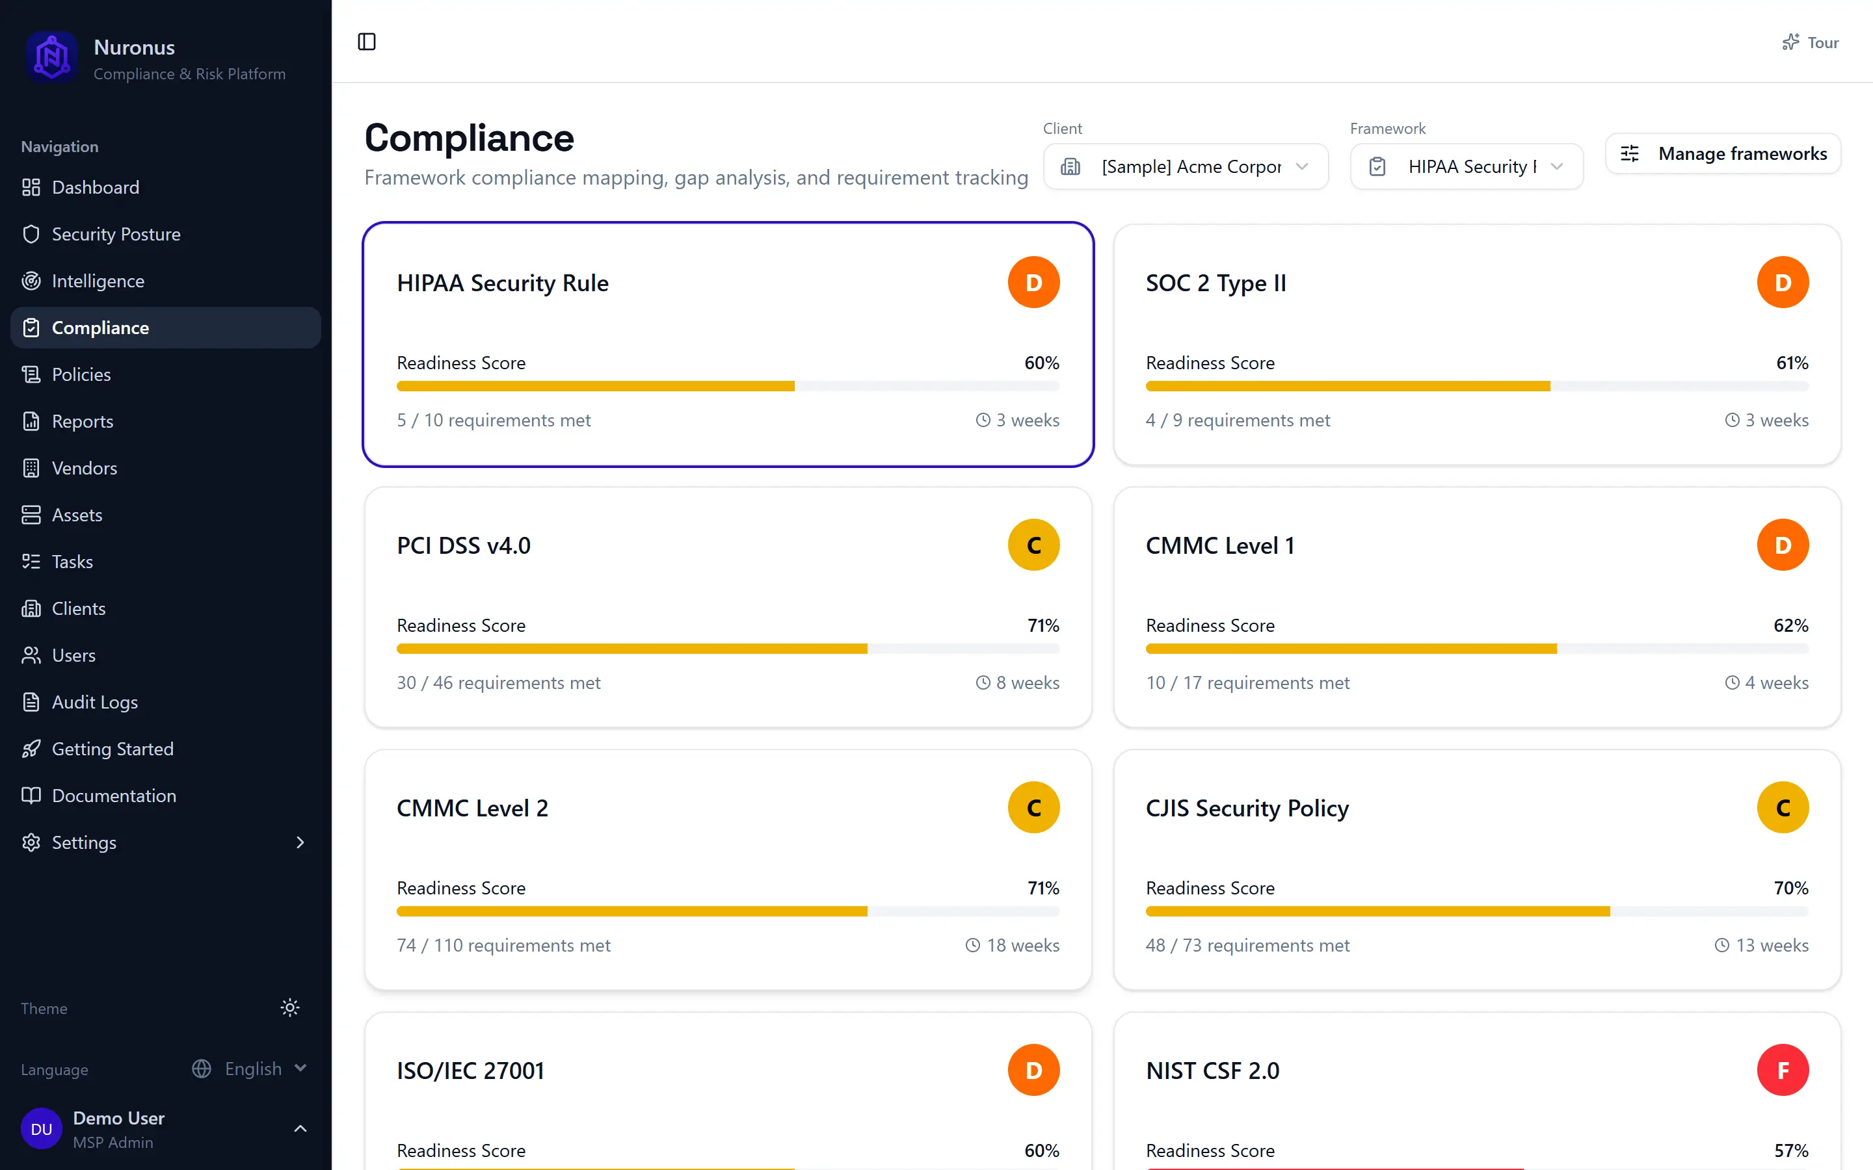
Task: Click the Users icon in sidebar
Action: [31, 655]
